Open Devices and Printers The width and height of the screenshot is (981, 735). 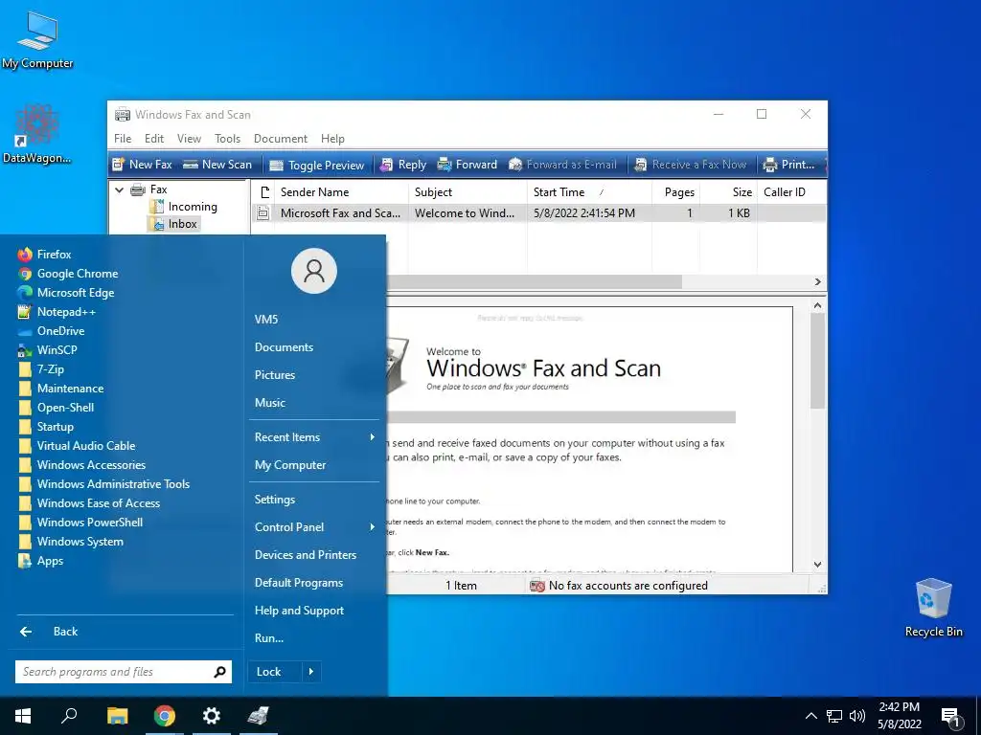306,555
